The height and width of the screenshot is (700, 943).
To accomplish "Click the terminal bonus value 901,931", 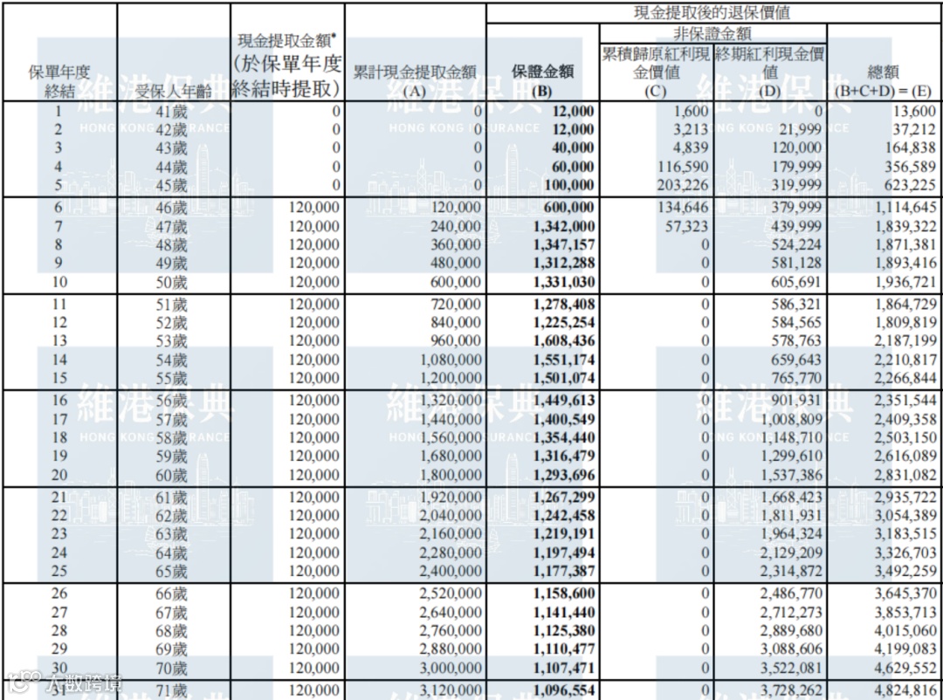I will 796,401.
